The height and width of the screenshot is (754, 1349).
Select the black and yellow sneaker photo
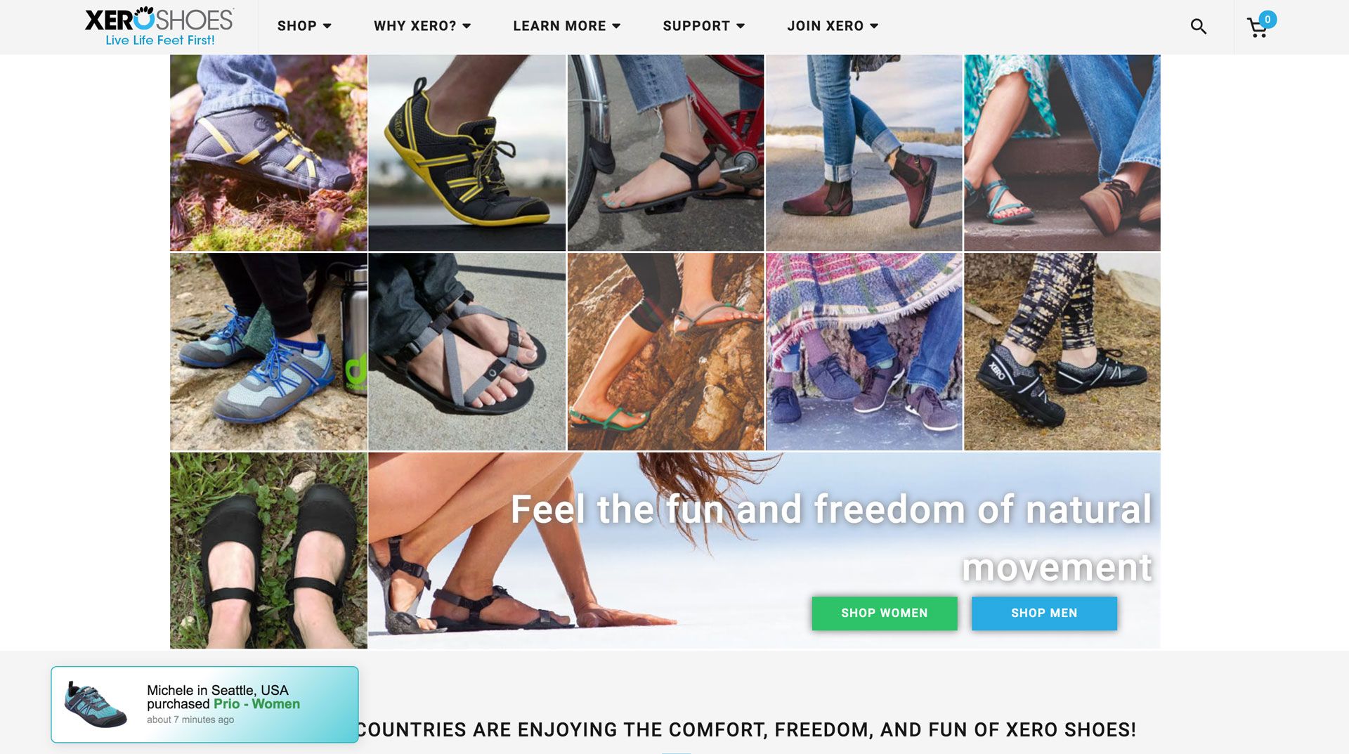(x=467, y=152)
